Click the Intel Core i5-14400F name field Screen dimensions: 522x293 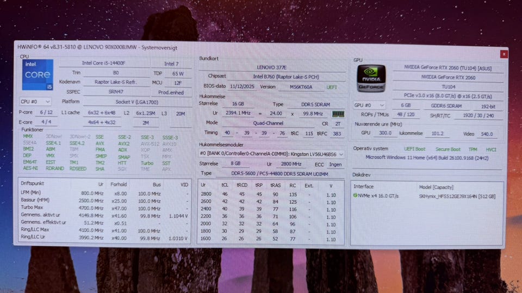pyautogui.click(x=104, y=63)
